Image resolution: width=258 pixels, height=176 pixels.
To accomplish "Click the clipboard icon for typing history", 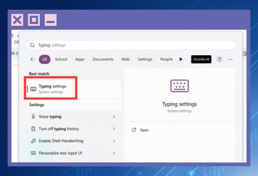I will click(33, 129).
